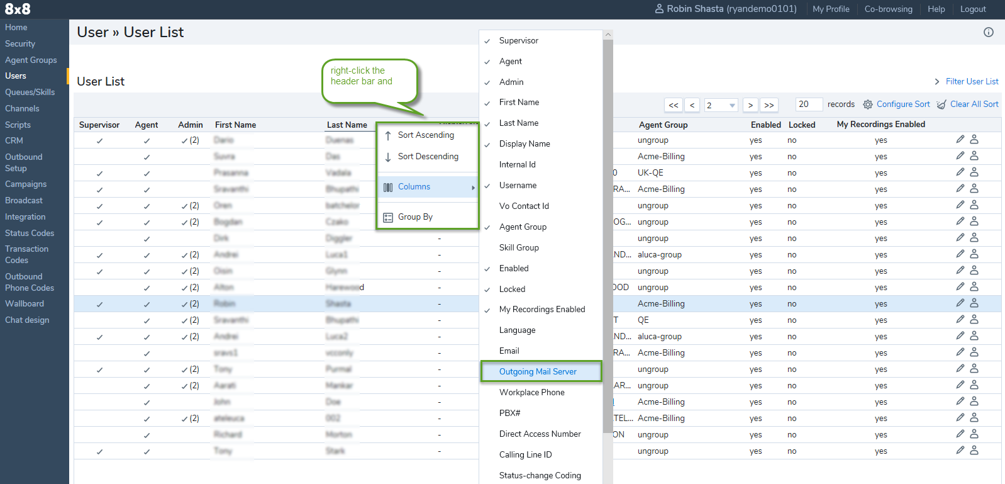This screenshot has height=484, width=1005.
Task: Click the My Recordings Enabled table column header
Action: click(881, 124)
